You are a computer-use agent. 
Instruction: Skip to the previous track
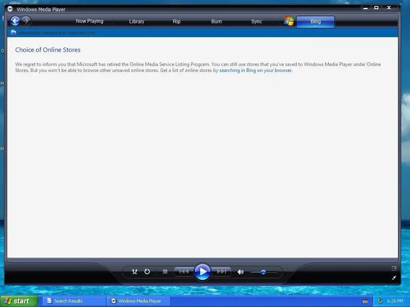[x=184, y=272]
